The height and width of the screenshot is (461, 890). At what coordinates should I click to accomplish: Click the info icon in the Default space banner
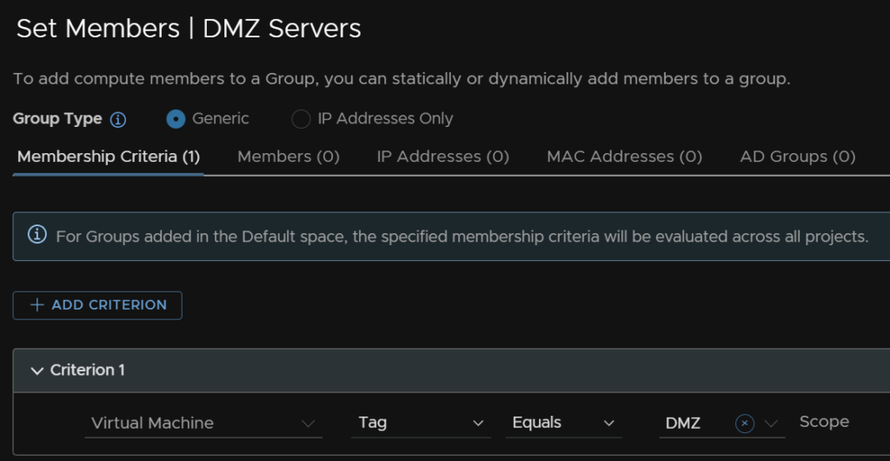tap(37, 235)
